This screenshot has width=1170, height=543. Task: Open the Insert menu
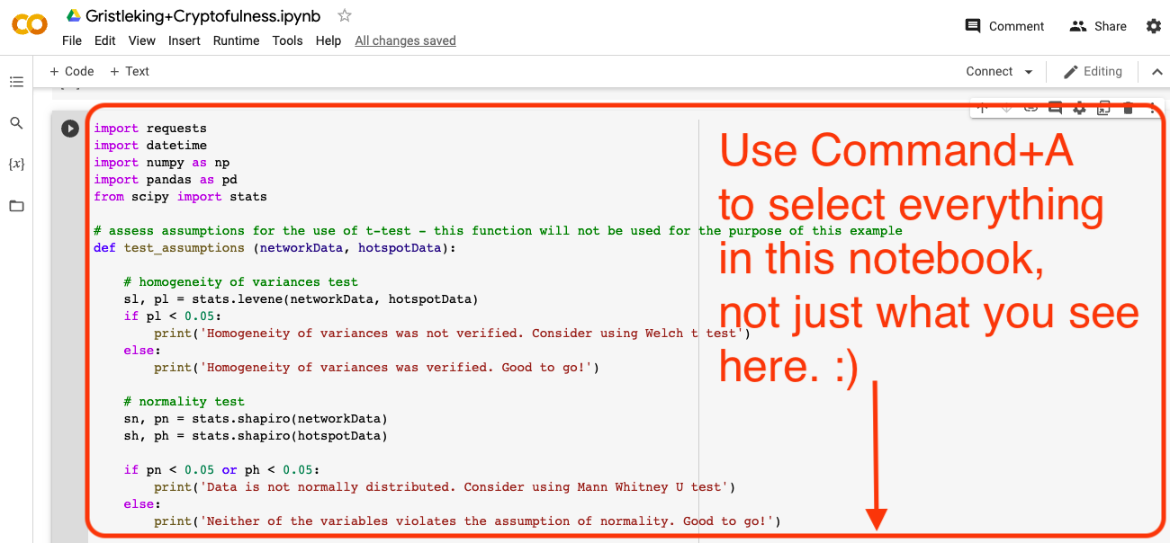coord(184,40)
